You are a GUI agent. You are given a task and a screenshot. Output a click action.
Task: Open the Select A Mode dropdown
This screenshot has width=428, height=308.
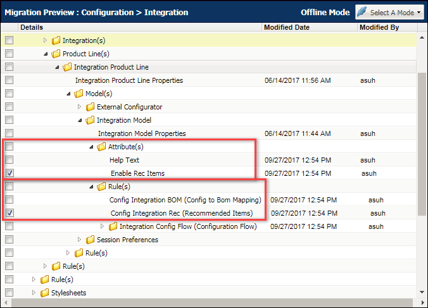[389, 13]
